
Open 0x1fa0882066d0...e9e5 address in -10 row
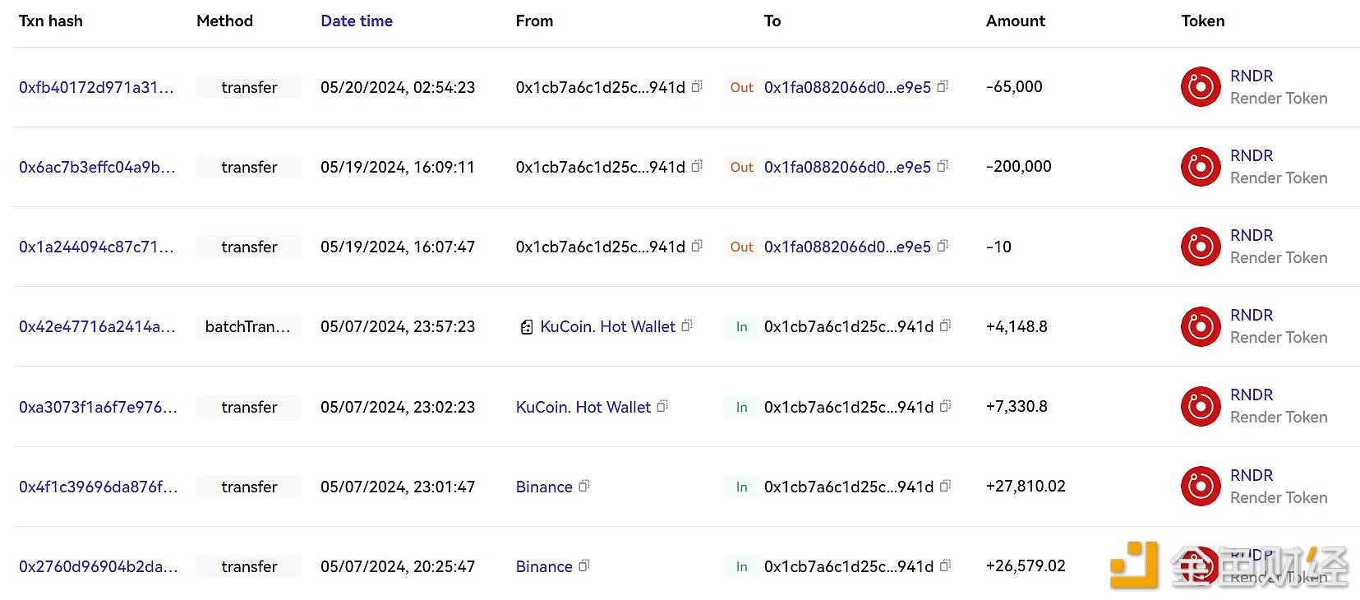click(847, 247)
